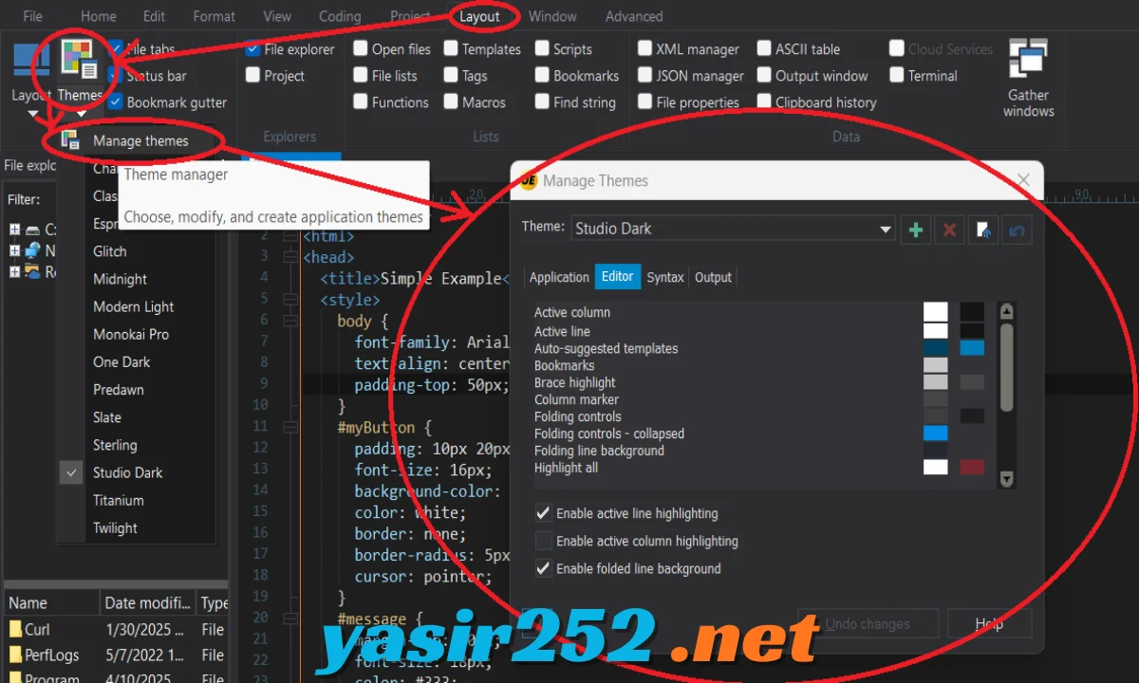Expand the network tree node plus box

click(14, 250)
